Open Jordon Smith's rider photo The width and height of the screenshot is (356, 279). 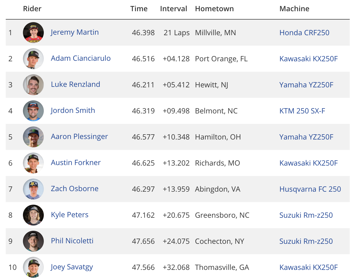click(33, 111)
